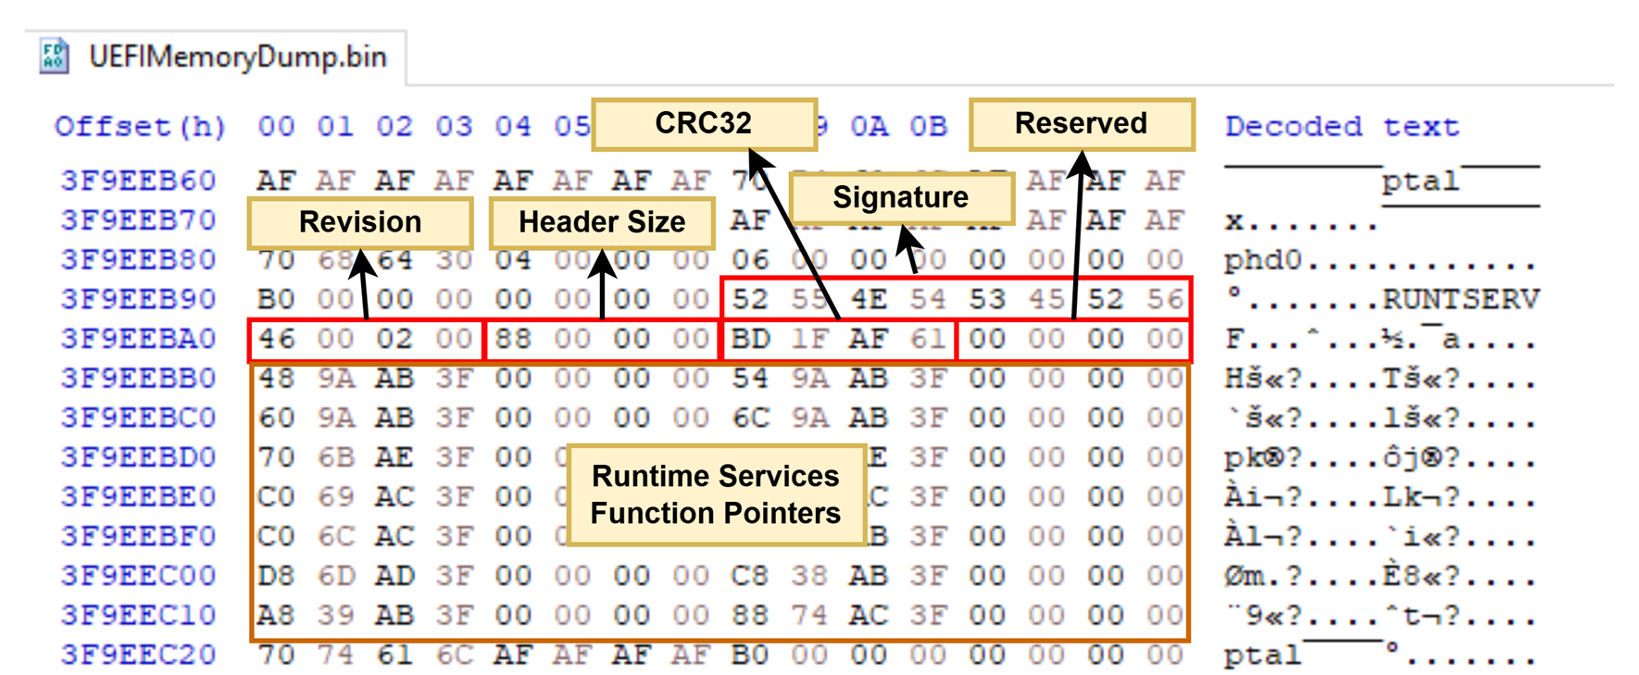The height and width of the screenshot is (675, 1639).
Task: Click byte BD in row 3F9EEBA0
Action: click(750, 339)
